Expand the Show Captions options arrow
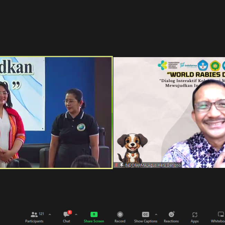 point(156,215)
